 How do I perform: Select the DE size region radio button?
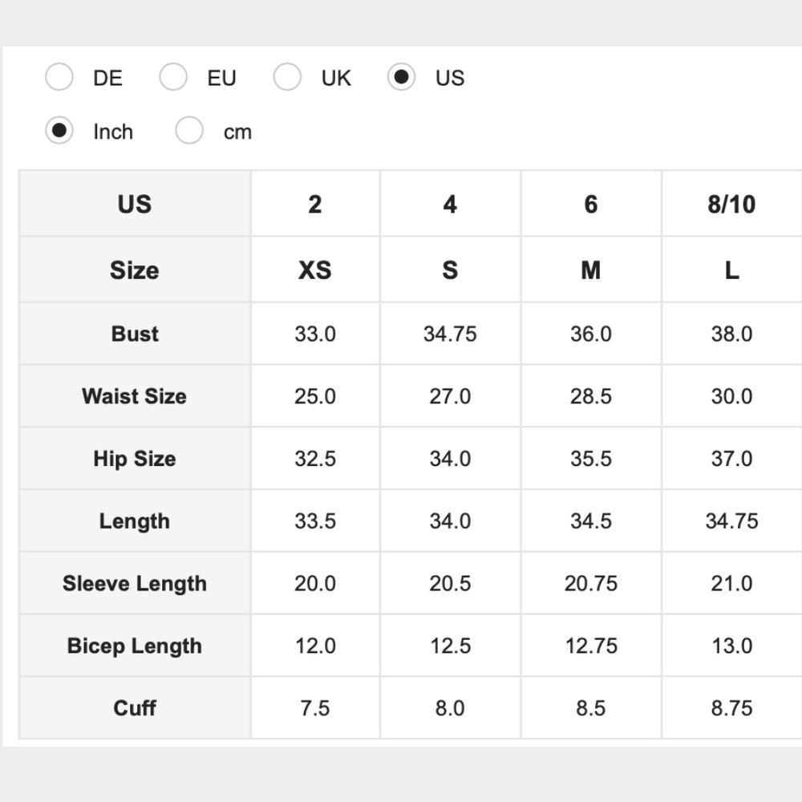coord(59,78)
